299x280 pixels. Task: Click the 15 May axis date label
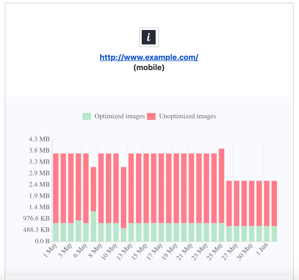(140, 251)
